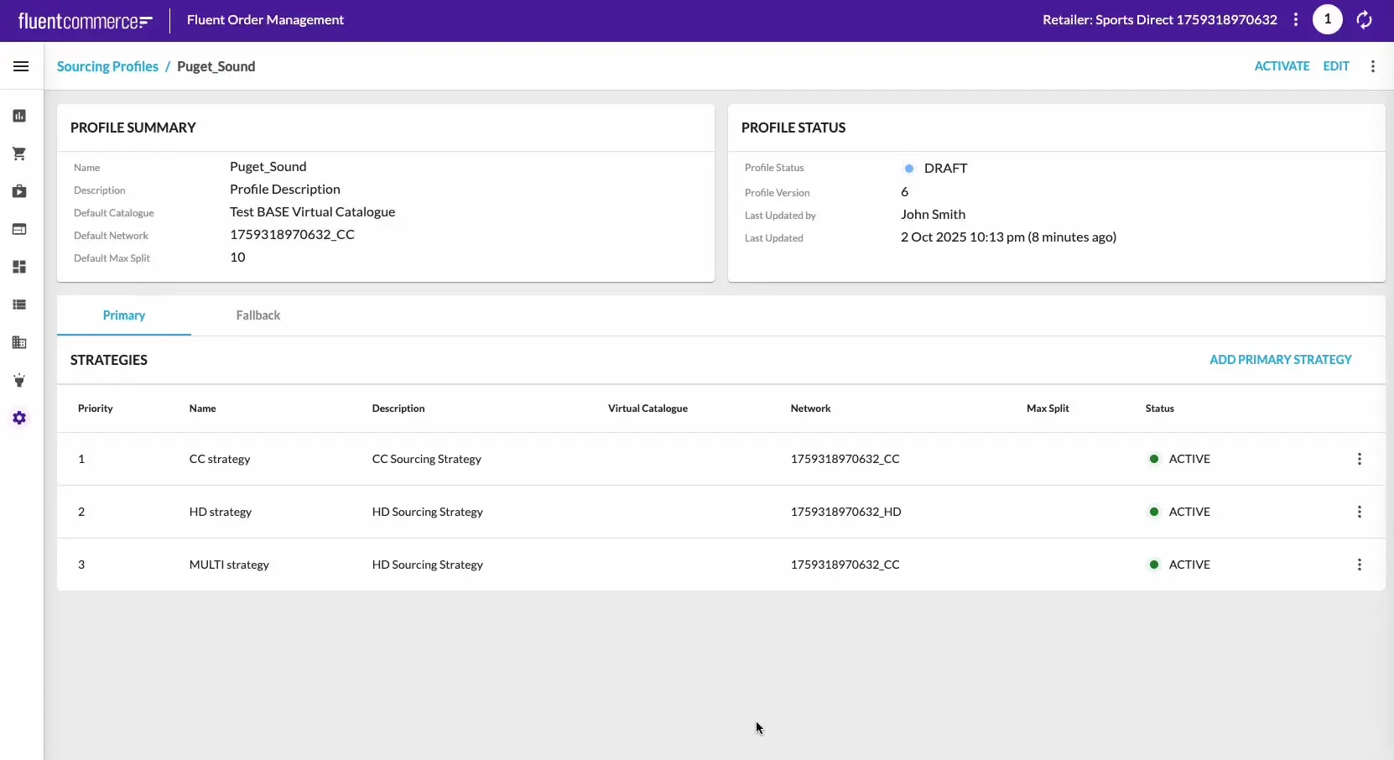Click the lightbulb icon in sidebar

(x=19, y=381)
